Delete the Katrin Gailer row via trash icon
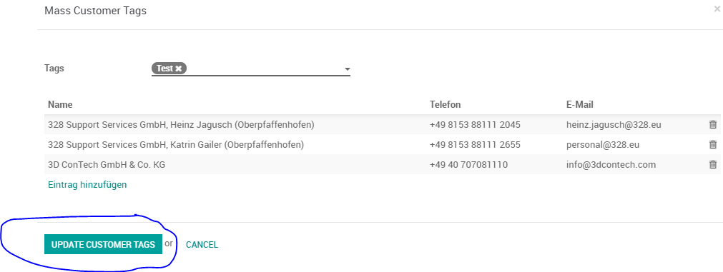The width and height of the screenshot is (723, 272). point(712,144)
